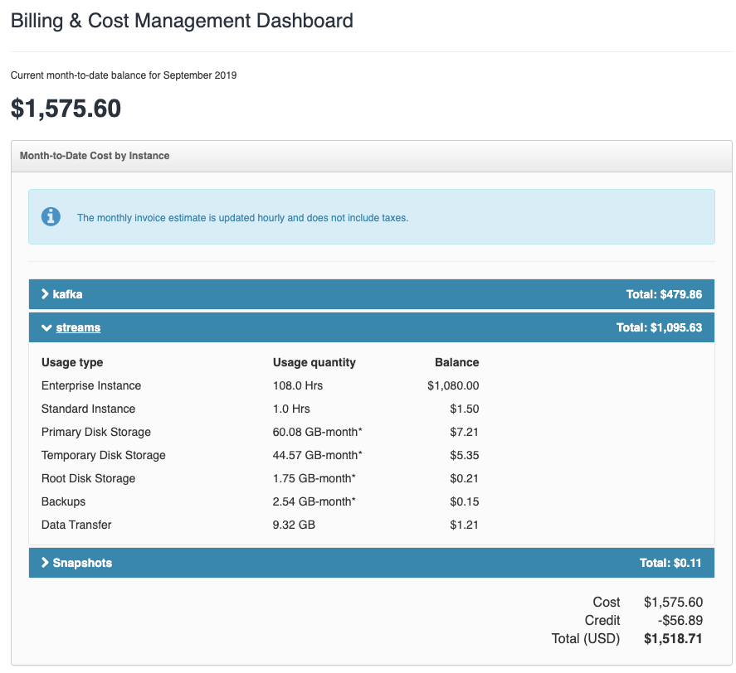Click the Temporary Disk Storage row
The image size is (736, 673).
(260, 455)
